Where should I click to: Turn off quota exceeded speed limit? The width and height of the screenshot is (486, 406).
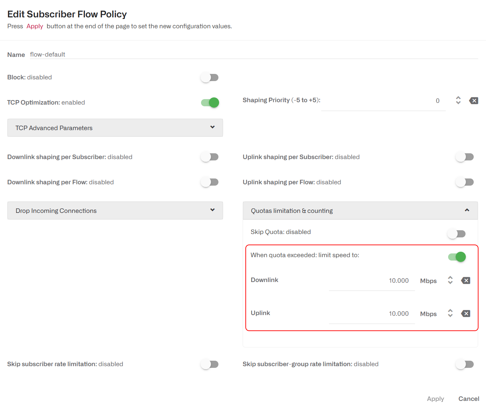pos(457,257)
